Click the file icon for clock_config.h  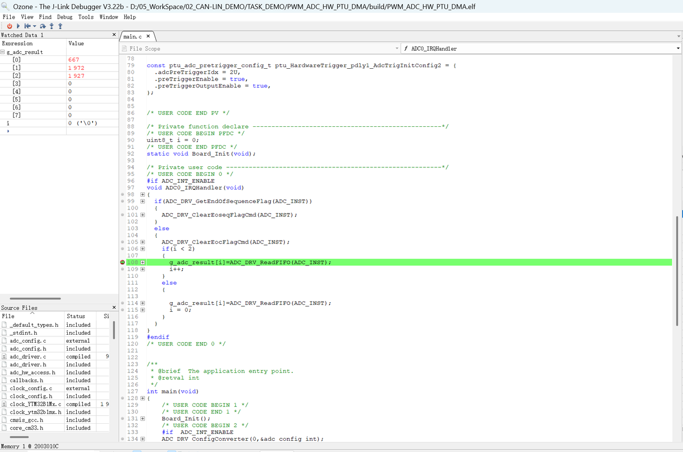[x=4, y=396]
